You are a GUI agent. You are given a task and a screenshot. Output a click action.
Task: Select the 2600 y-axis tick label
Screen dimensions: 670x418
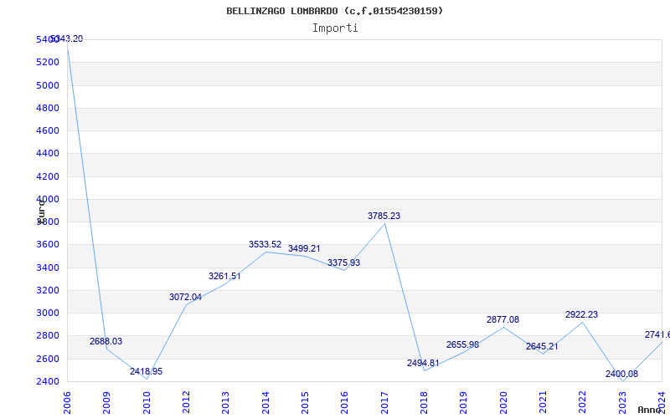48,359
